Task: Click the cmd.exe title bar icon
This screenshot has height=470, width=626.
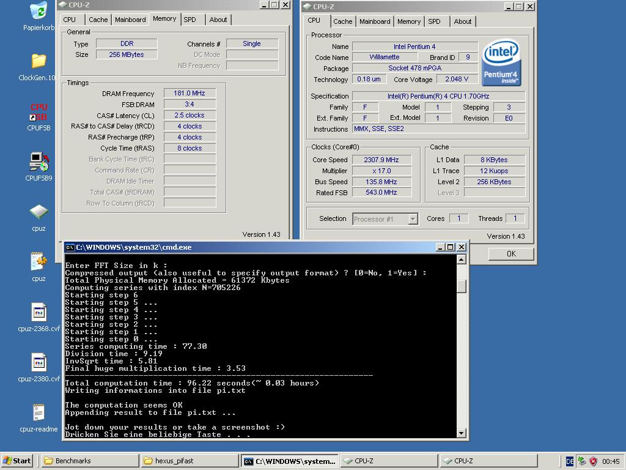Action: click(70, 247)
